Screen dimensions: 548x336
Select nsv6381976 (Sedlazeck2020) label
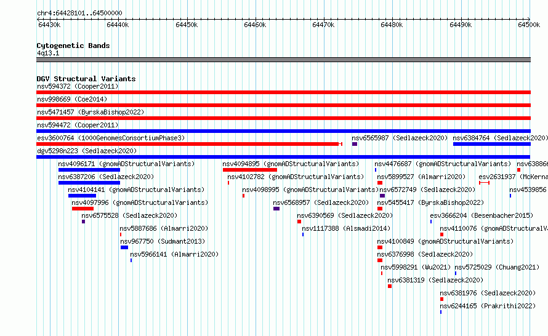click(488, 293)
